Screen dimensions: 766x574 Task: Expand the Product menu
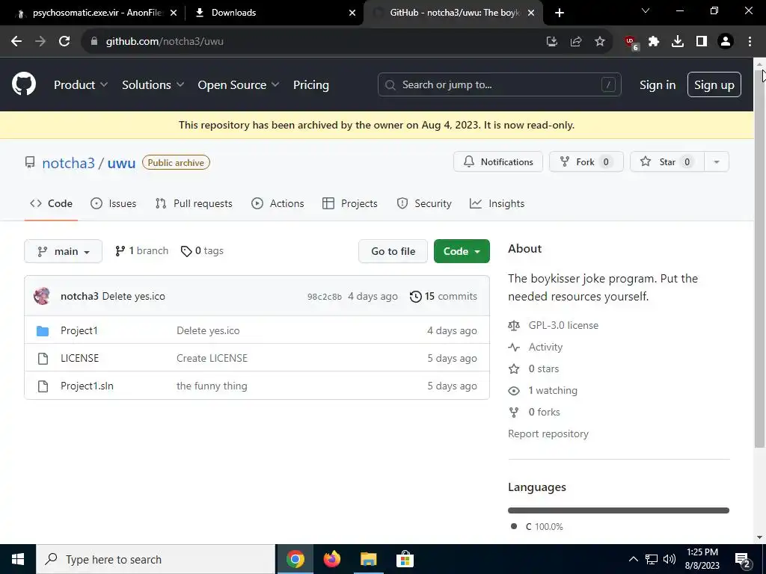pos(81,84)
